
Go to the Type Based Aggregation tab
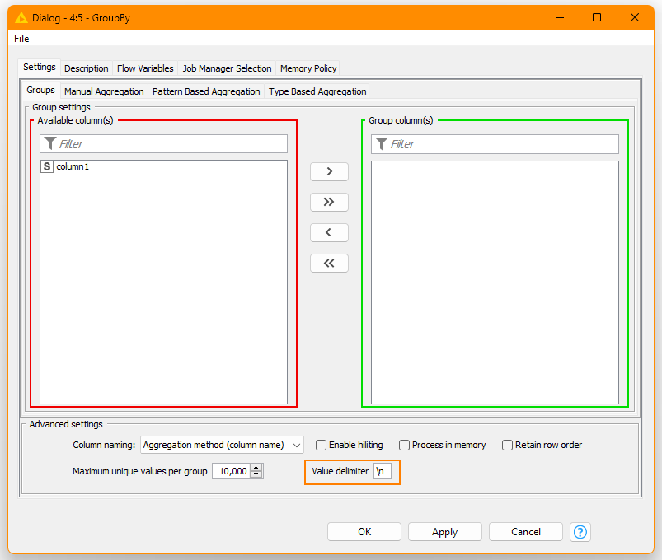coord(317,91)
